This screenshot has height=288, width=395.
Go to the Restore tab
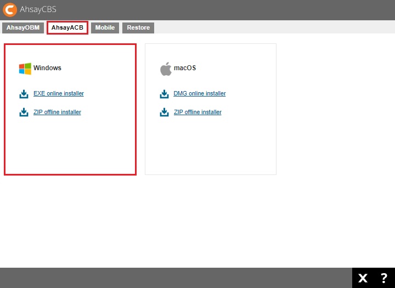[138, 28]
